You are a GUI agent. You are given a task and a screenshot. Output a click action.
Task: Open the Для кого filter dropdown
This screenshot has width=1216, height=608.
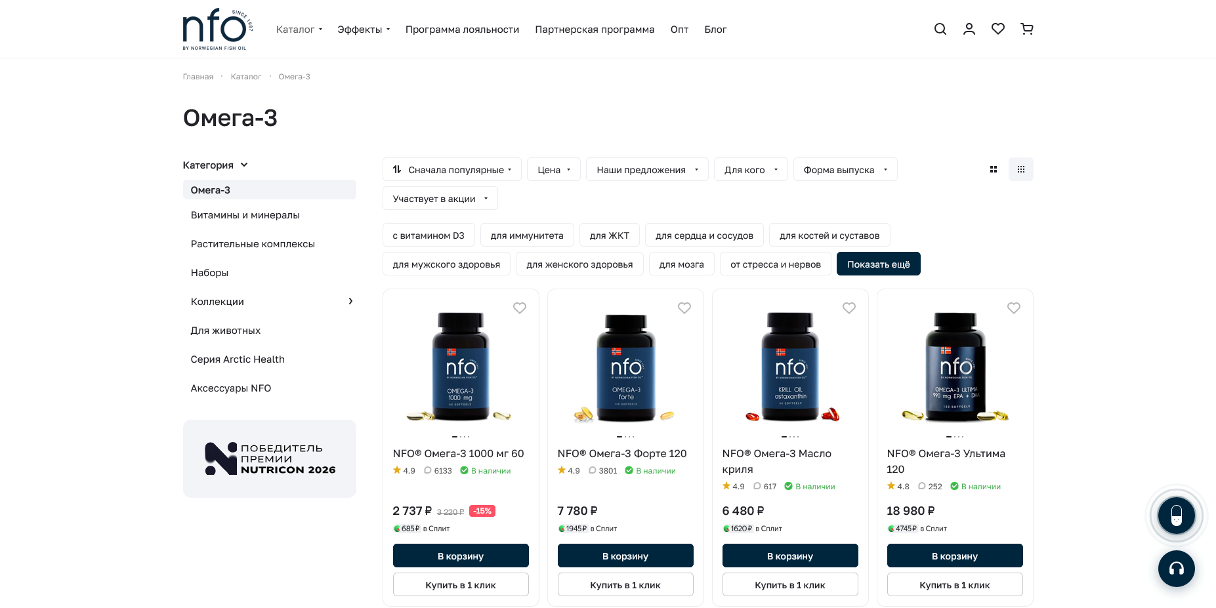[751, 170]
